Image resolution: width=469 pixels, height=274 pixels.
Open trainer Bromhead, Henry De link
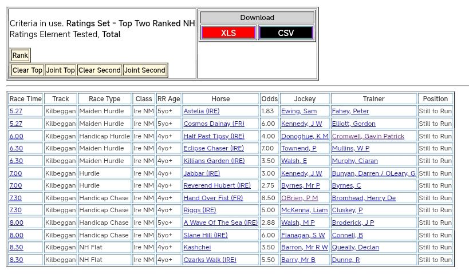pyautogui.click(x=364, y=198)
